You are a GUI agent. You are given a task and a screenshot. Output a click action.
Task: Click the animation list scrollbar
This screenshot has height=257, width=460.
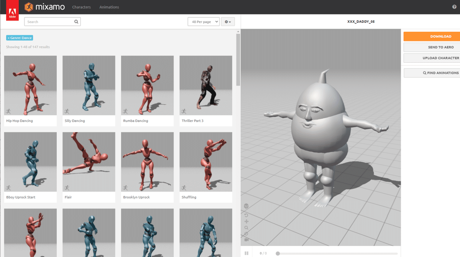point(238,59)
